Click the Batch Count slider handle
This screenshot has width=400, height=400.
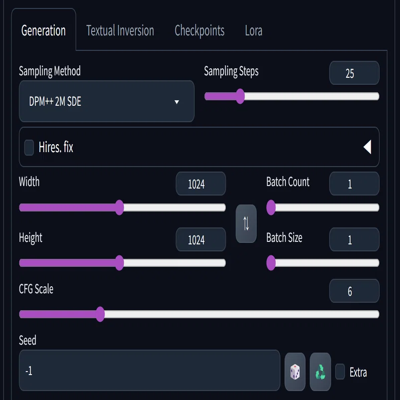[x=271, y=207]
